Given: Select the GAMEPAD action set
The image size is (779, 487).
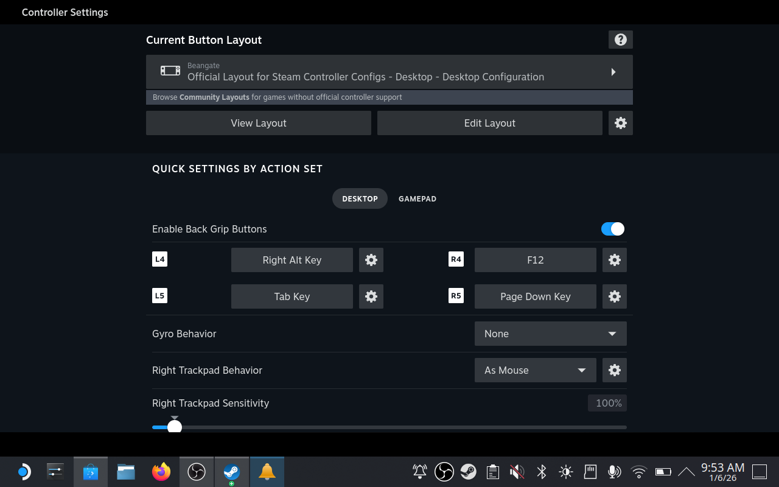Looking at the screenshot, I should [x=417, y=198].
